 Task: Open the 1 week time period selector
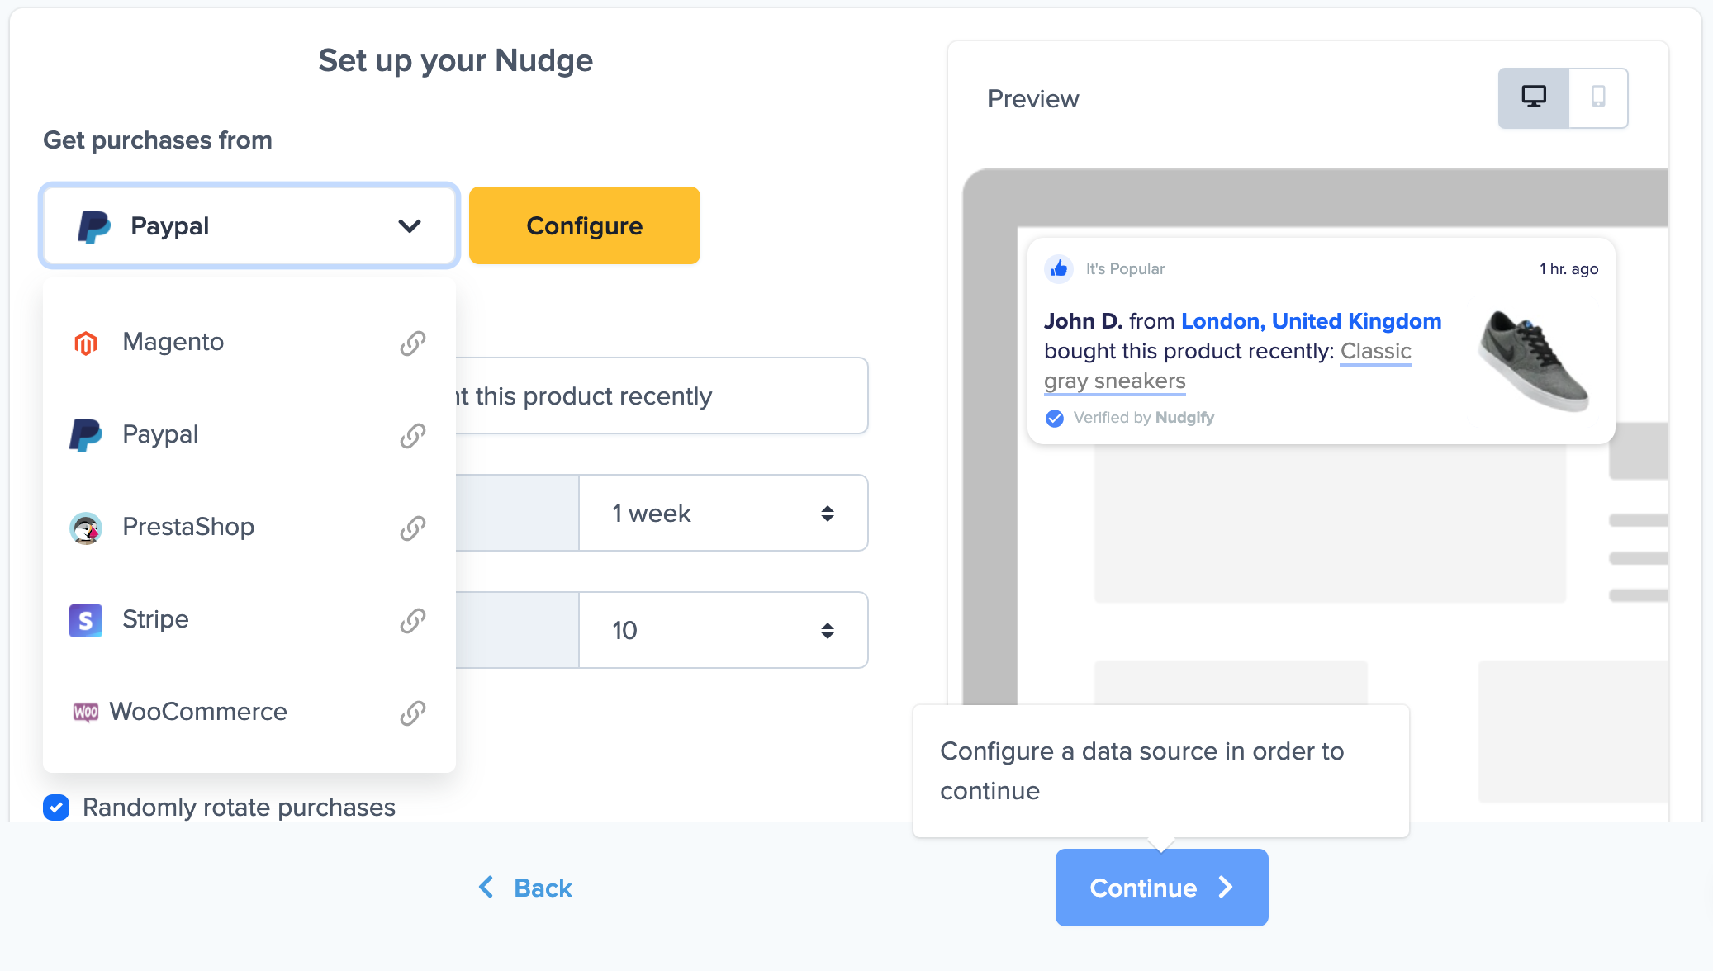[x=723, y=513]
